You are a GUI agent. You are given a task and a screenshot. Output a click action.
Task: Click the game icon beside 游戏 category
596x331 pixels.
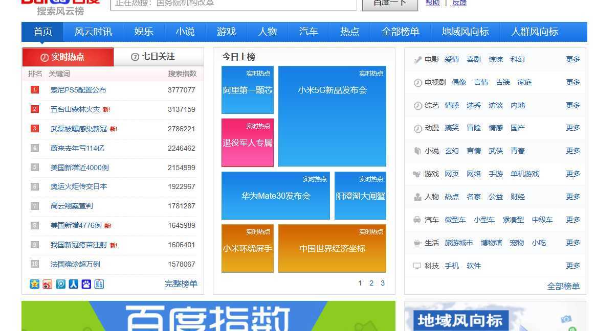click(417, 174)
